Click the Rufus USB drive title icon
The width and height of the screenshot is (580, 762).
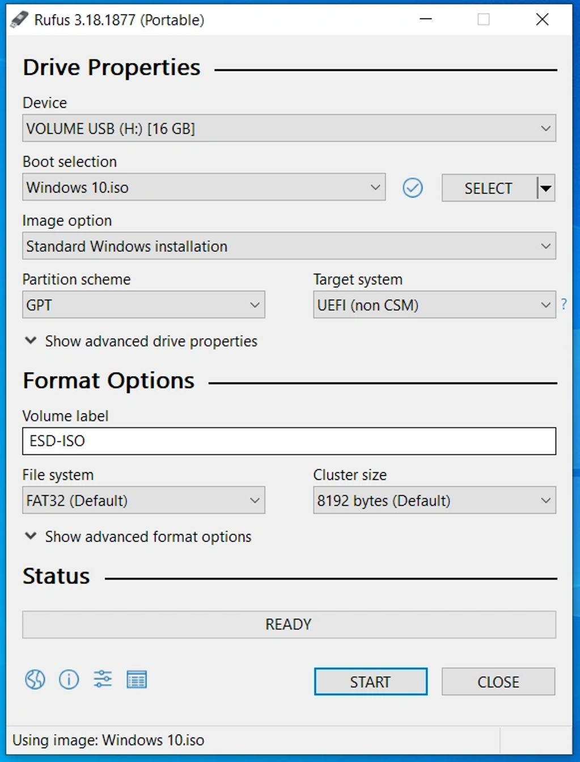tap(19, 20)
